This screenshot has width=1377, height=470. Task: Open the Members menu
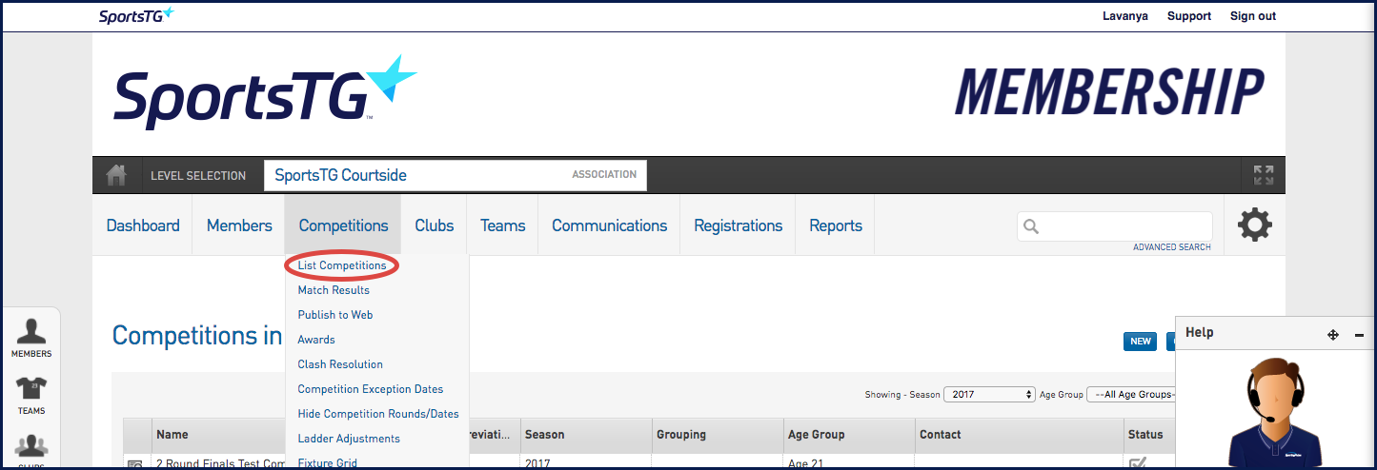click(239, 225)
